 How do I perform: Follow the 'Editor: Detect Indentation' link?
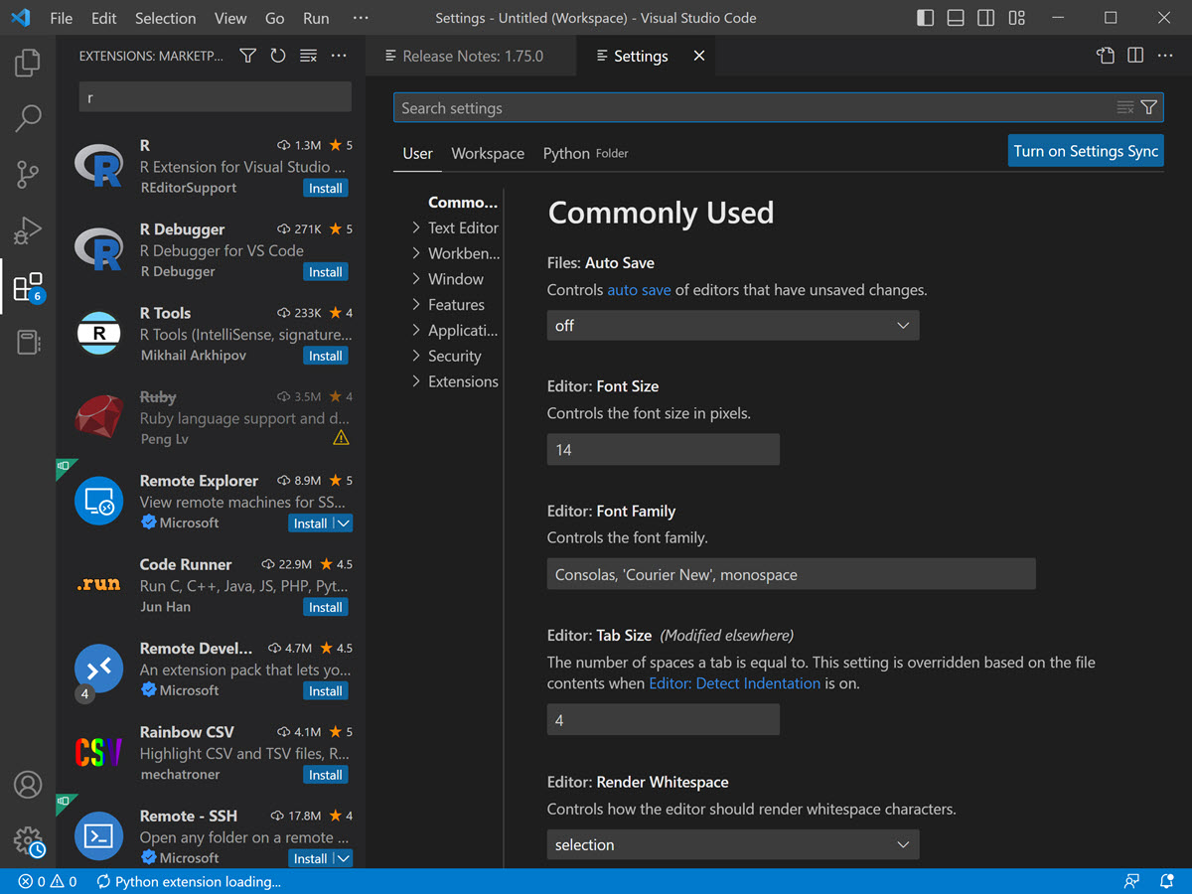coord(735,683)
